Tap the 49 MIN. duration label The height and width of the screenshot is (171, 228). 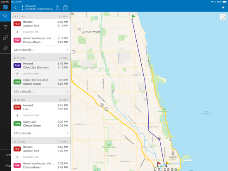click(x=63, y=142)
